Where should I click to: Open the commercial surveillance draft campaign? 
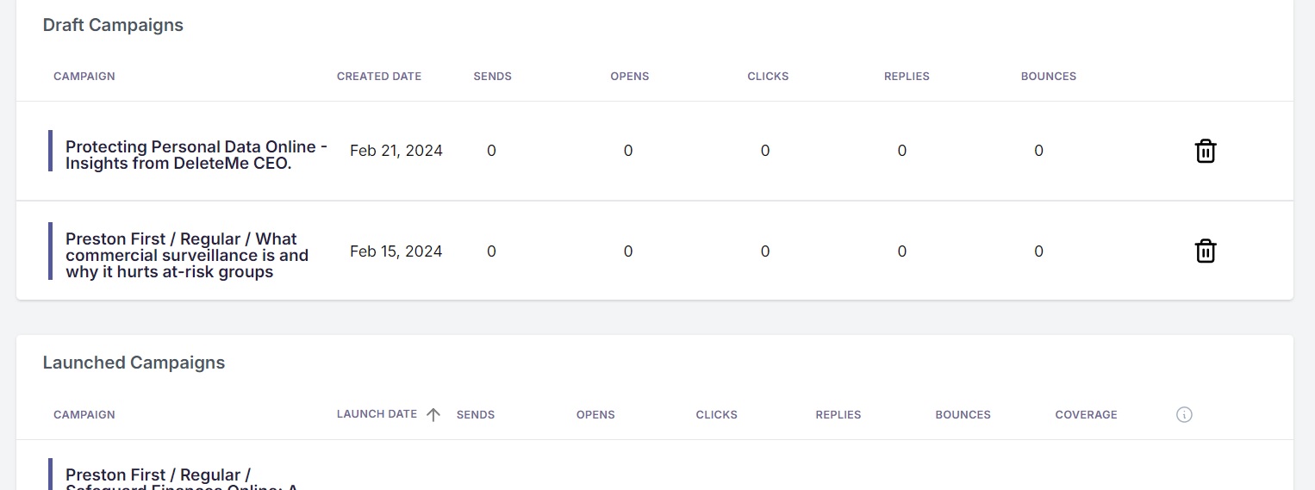(x=187, y=255)
